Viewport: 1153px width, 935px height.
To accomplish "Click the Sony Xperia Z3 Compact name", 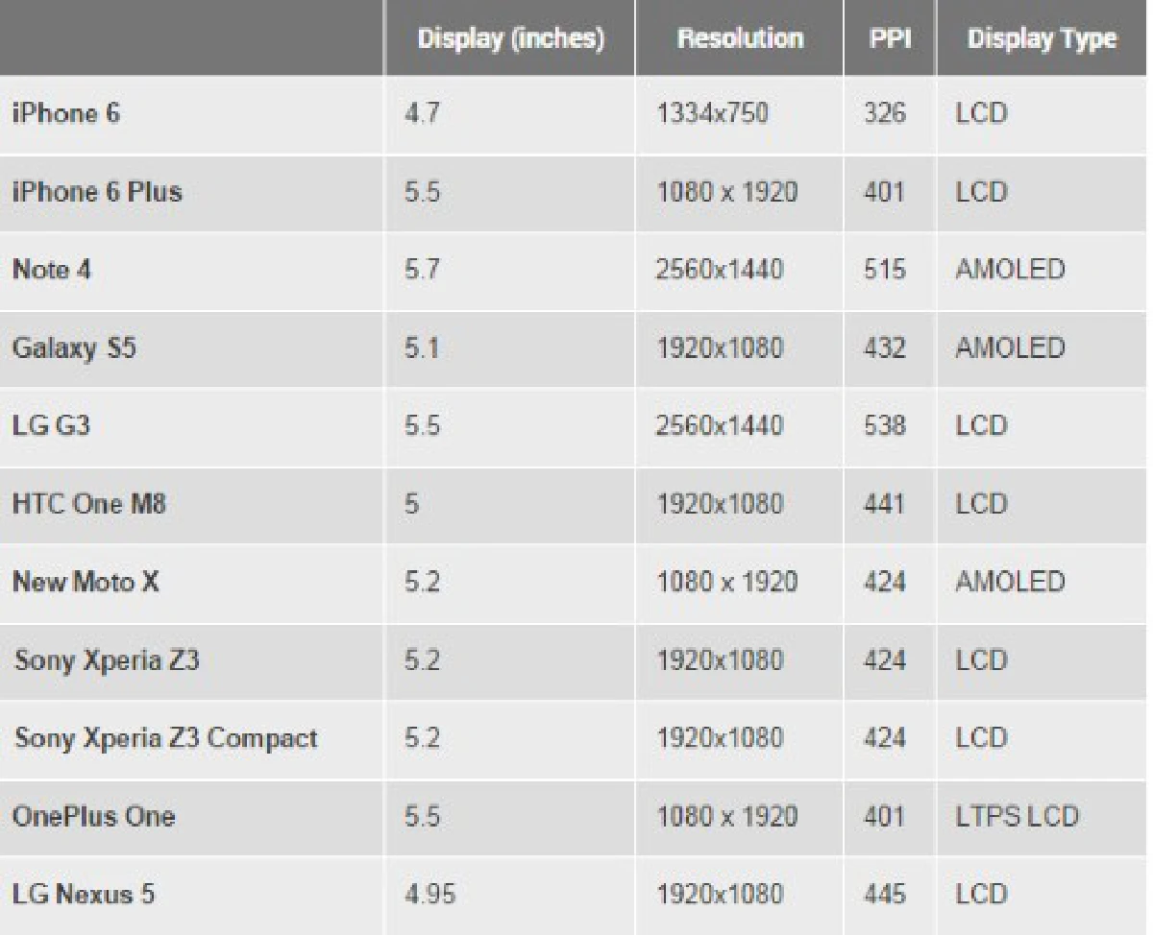I will (x=165, y=739).
